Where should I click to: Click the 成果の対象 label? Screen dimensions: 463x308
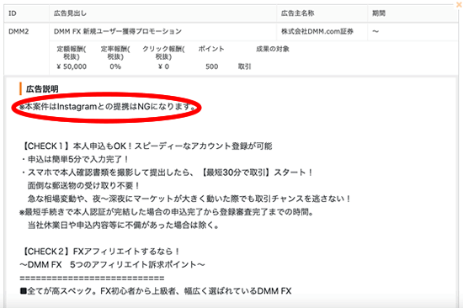click(x=273, y=49)
